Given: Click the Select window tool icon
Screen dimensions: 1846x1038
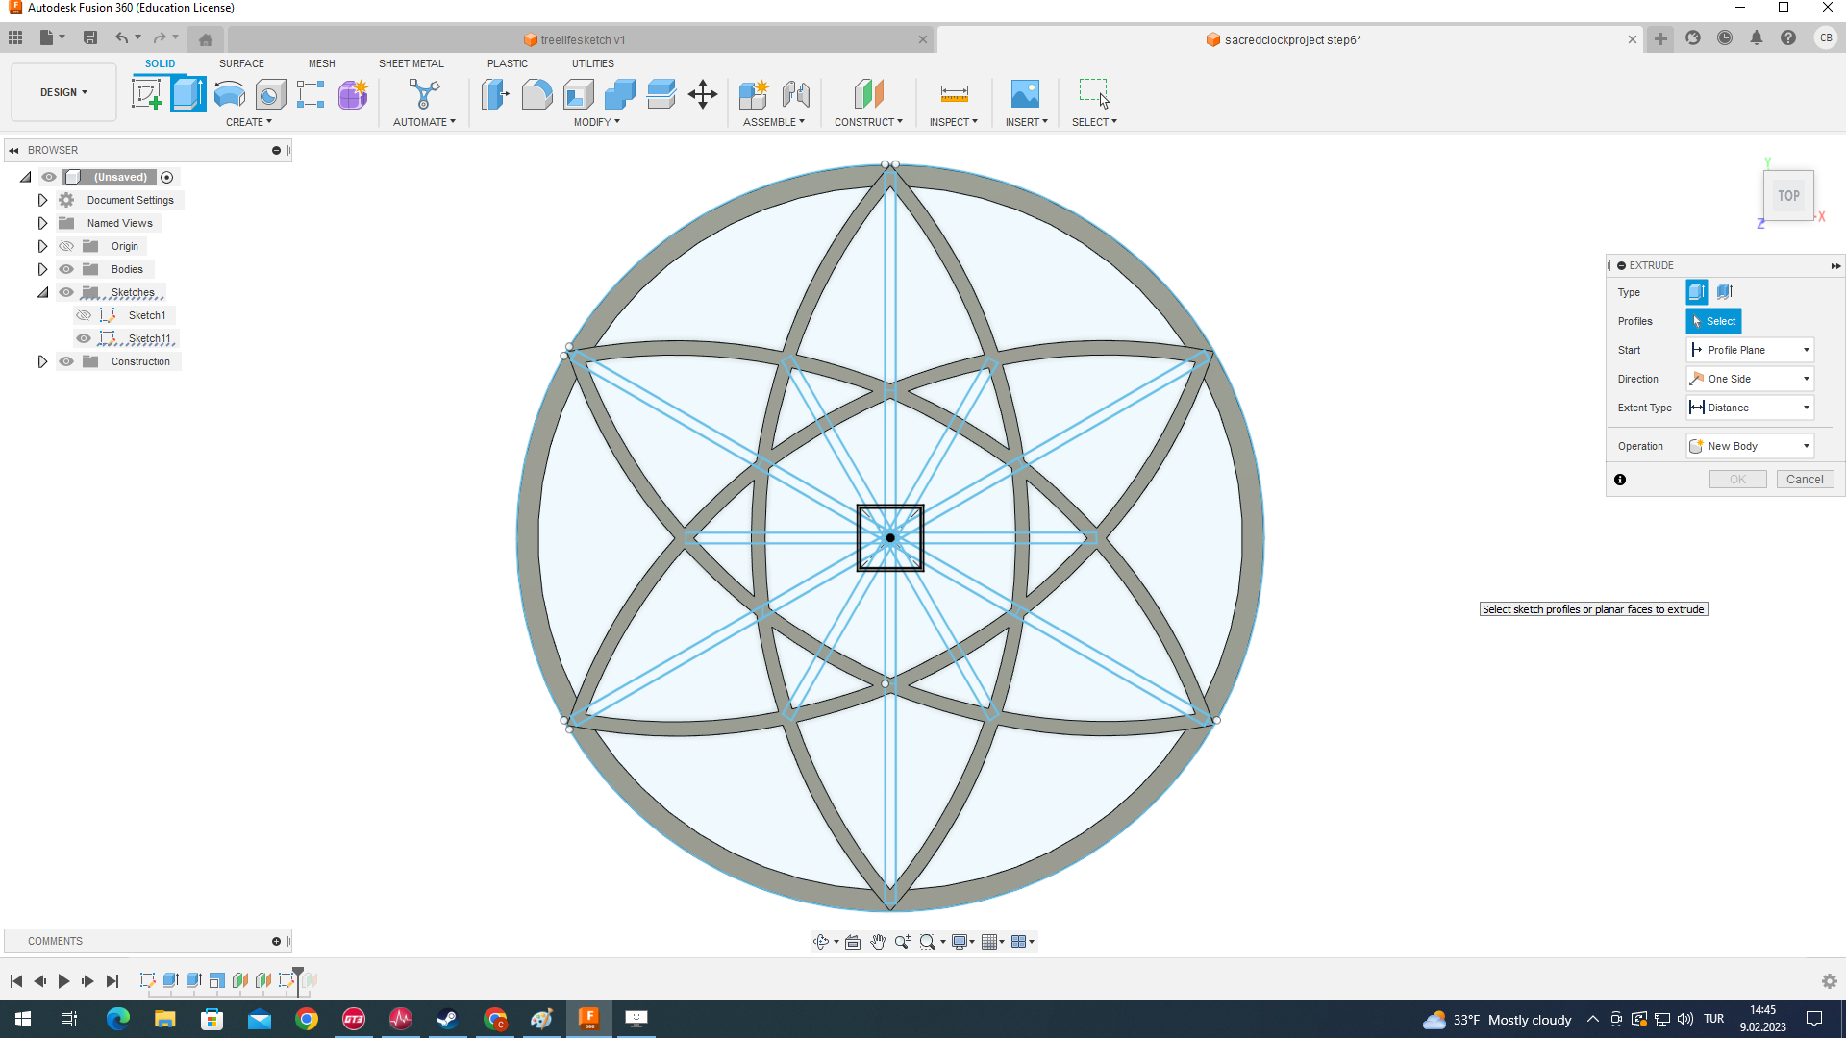Looking at the screenshot, I should [1094, 94].
